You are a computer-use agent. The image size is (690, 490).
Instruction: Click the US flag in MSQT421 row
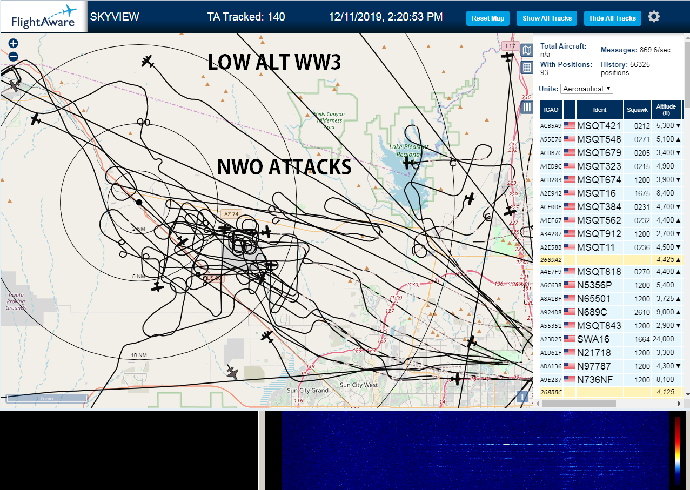click(570, 125)
